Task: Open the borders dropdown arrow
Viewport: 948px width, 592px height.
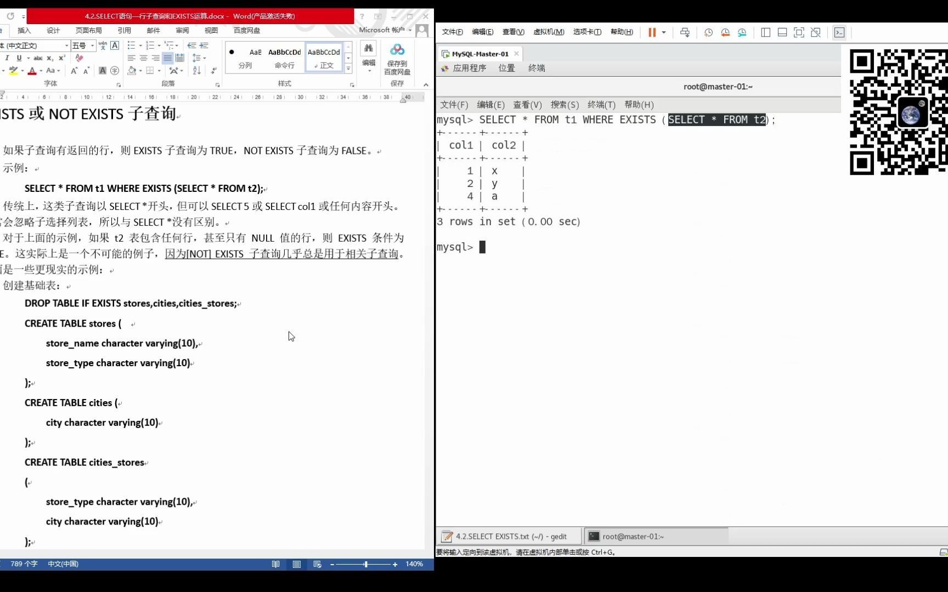Action: (159, 71)
